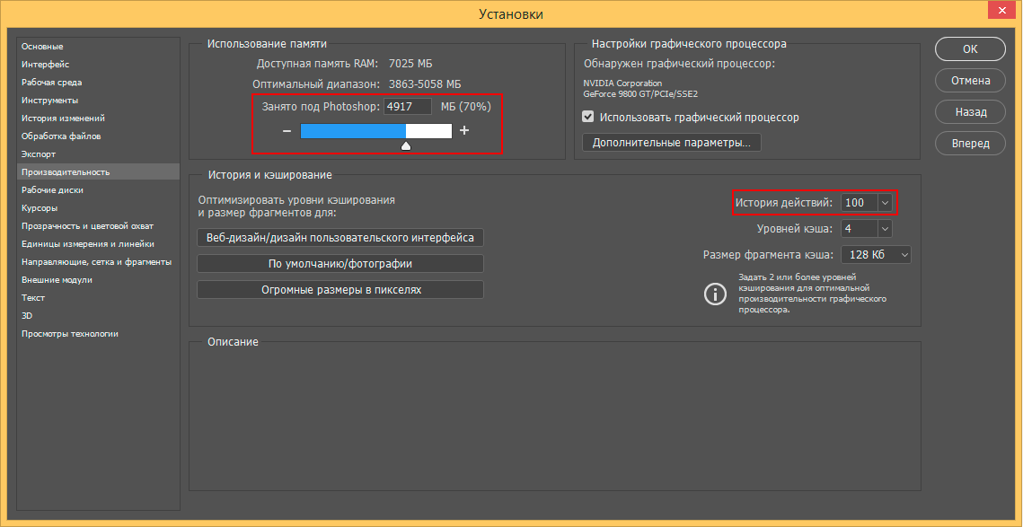The width and height of the screenshot is (1023, 527).
Task: Click the memory usage slider handle
Action: click(x=406, y=145)
